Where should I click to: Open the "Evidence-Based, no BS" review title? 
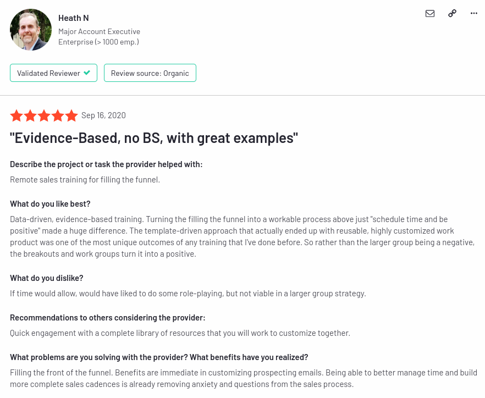pyautogui.click(x=154, y=138)
